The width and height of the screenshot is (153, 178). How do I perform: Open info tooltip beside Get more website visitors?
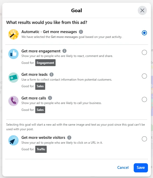69,137
